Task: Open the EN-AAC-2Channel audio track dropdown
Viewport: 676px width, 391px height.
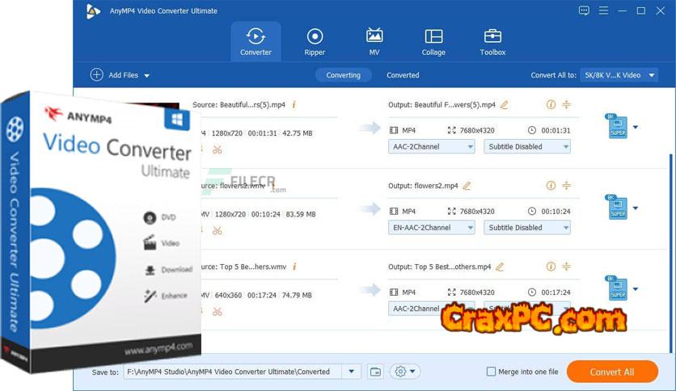Action: point(431,228)
